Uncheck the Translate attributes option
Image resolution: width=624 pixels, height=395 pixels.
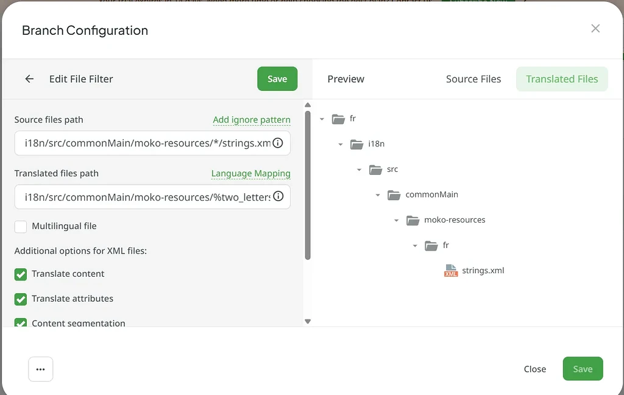(20, 299)
